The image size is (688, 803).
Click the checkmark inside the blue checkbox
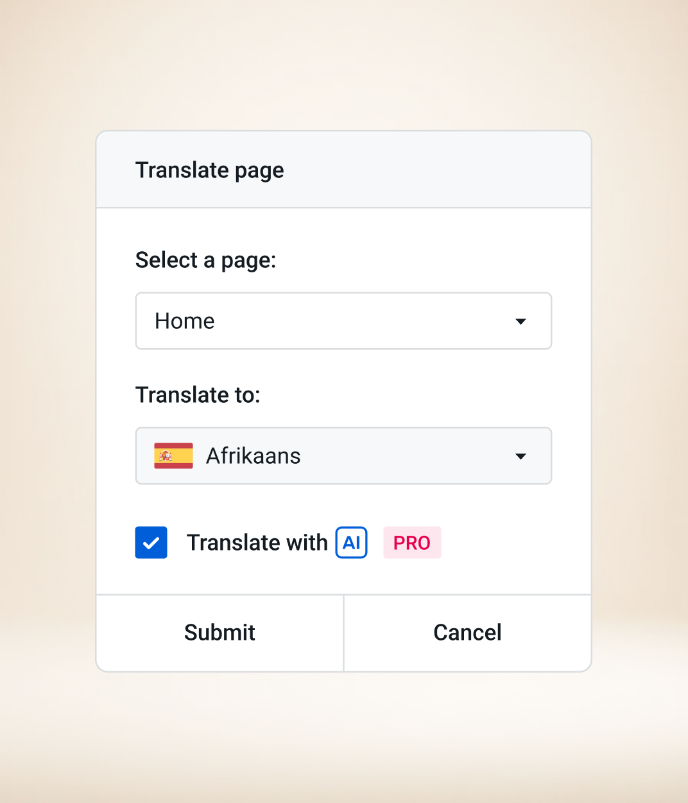pyautogui.click(x=151, y=542)
